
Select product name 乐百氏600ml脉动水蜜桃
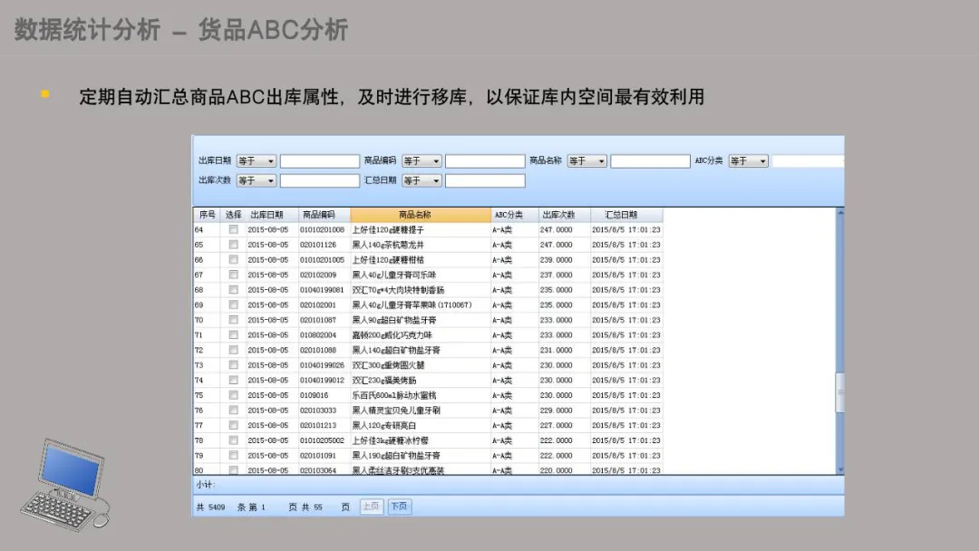tap(394, 395)
